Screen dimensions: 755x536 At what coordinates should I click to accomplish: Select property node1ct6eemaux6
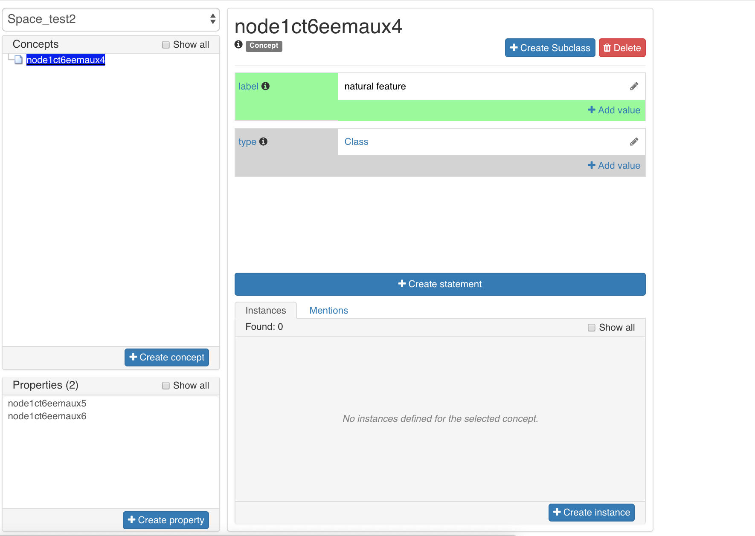(47, 416)
